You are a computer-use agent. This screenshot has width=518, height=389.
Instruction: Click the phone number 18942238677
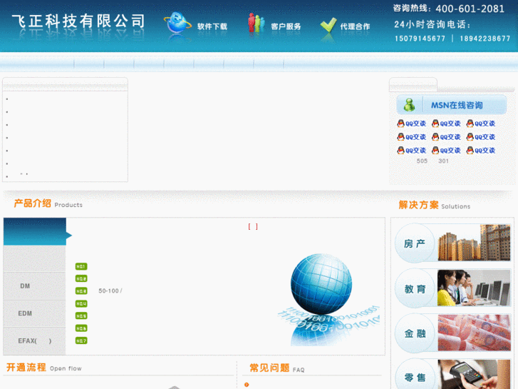click(x=485, y=39)
